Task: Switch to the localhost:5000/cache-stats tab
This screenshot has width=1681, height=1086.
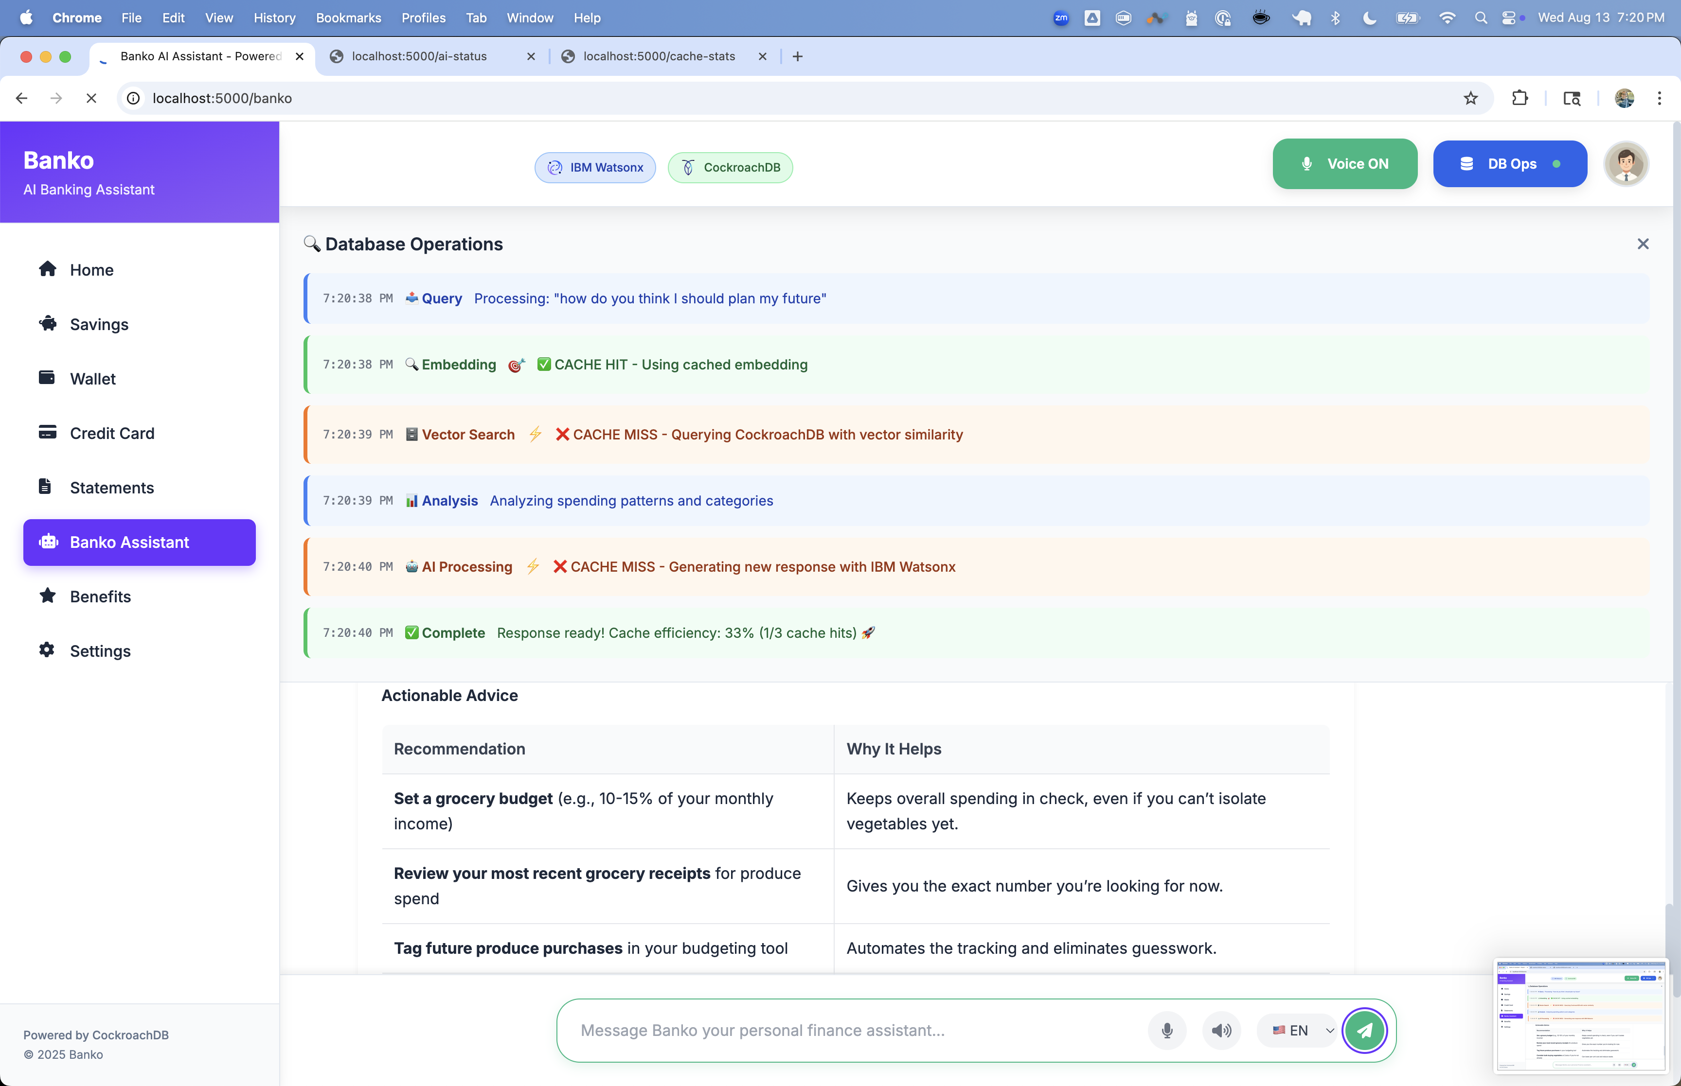Action: click(x=658, y=56)
